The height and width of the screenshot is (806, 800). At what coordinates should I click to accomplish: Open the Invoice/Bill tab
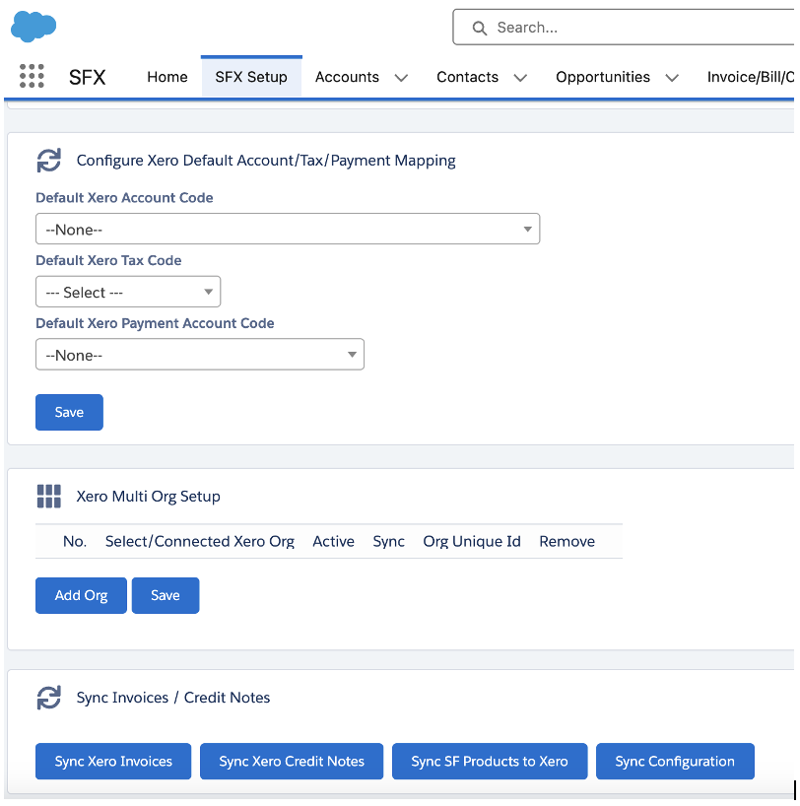click(x=751, y=77)
